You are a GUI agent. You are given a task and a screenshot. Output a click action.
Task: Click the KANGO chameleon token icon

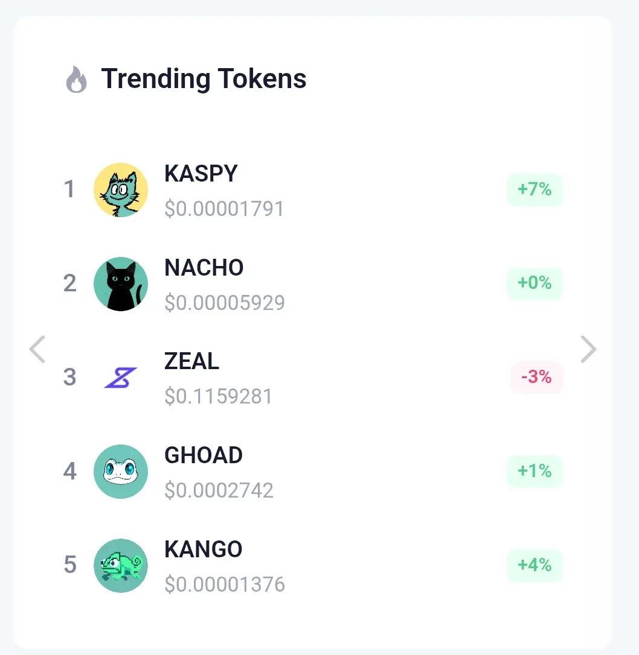coord(120,565)
